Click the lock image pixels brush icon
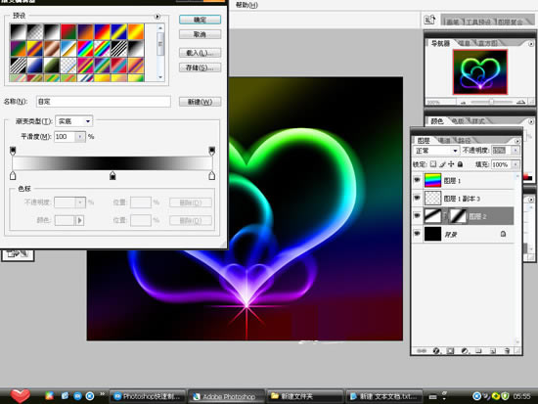The width and height of the screenshot is (538, 404). 442,164
